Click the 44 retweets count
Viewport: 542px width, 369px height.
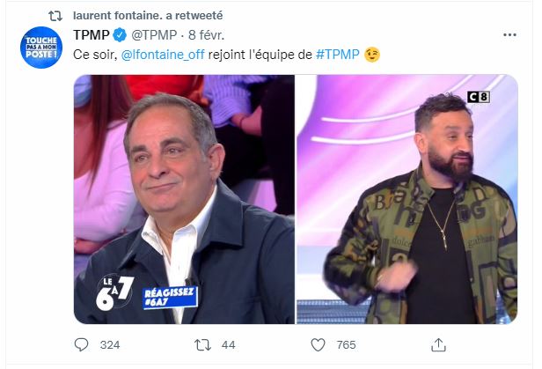(228, 344)
